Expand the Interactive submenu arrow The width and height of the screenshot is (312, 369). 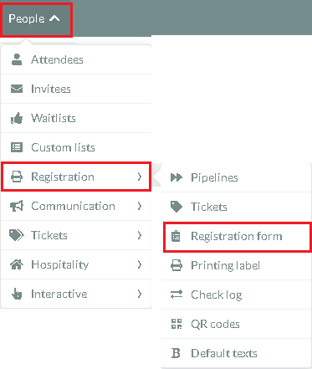coord(140,294)
